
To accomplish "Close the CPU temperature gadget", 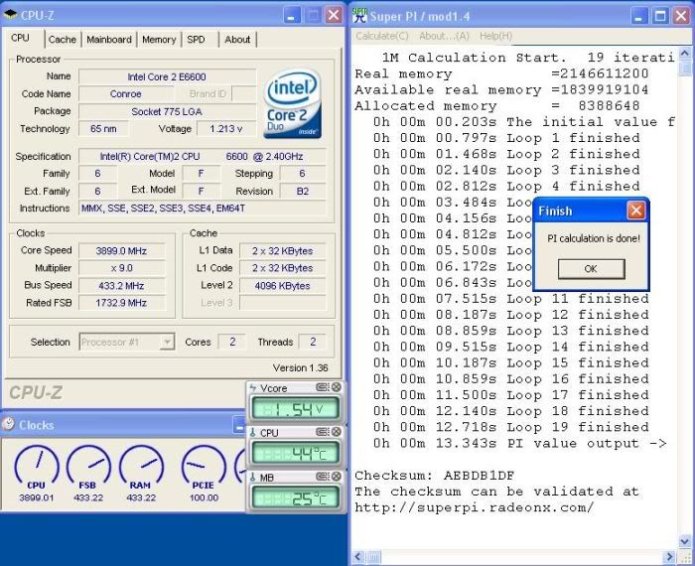I will pos(337,432).
